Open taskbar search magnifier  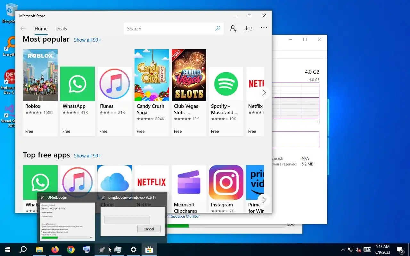click(23, 250)
